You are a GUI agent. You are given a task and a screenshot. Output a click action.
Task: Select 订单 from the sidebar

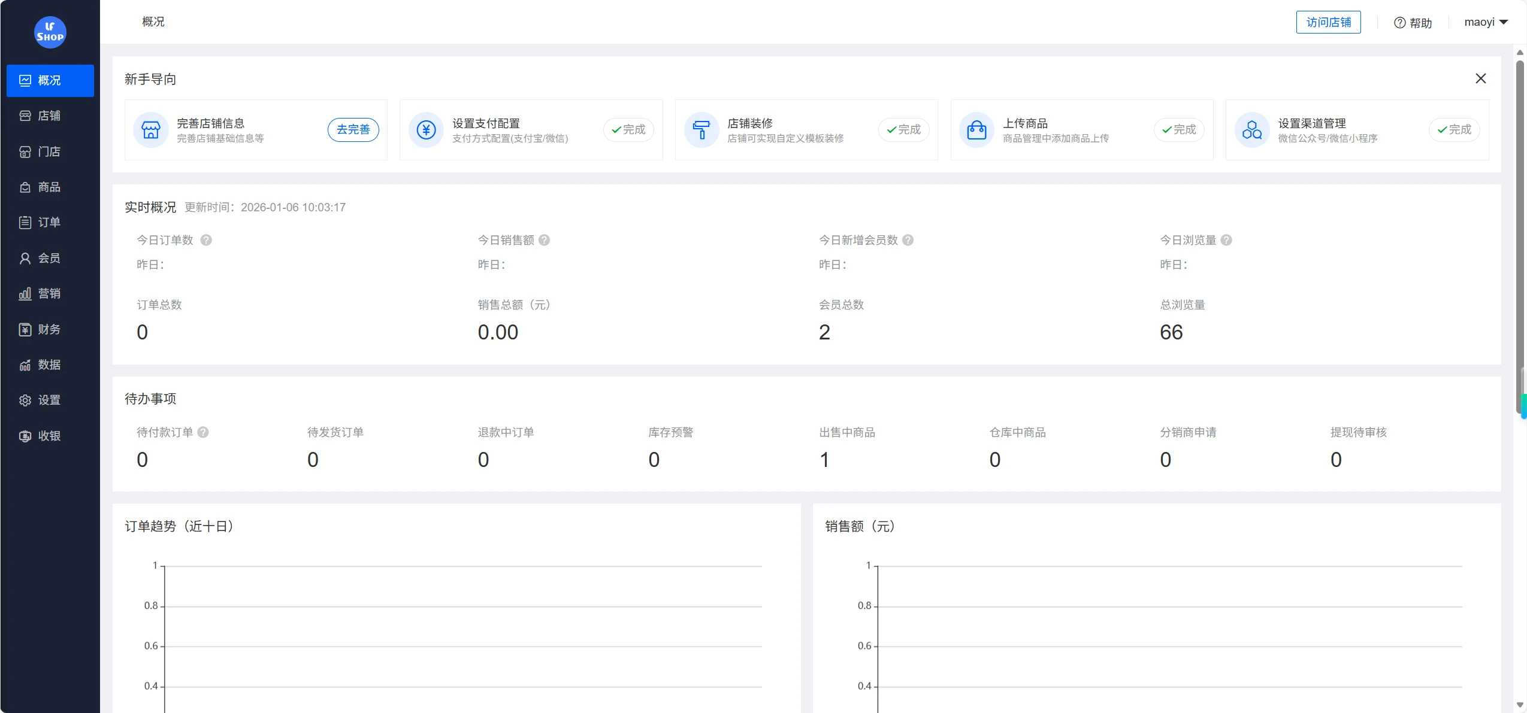point(50,222)
